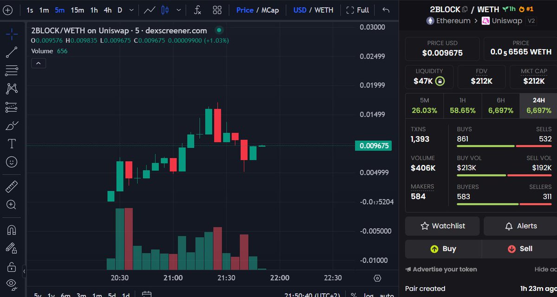Open the Advertise your token link
The image size is (557, 297).
441,269
